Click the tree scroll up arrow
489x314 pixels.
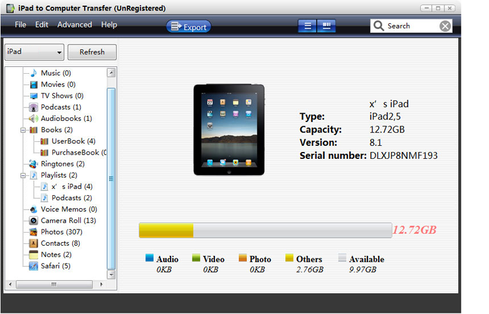(x=112, y=73)
